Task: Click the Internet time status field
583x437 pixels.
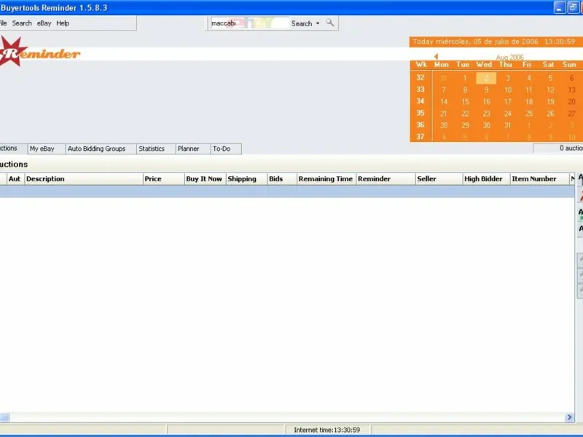Action: tap(326, 430)
